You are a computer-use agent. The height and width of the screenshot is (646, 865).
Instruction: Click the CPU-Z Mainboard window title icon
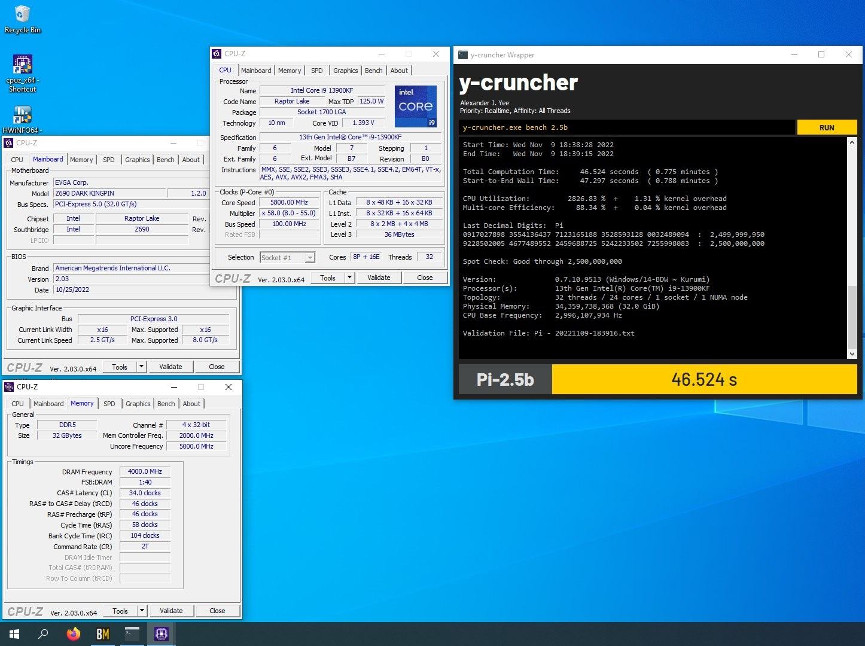click(x=8, y=143)
